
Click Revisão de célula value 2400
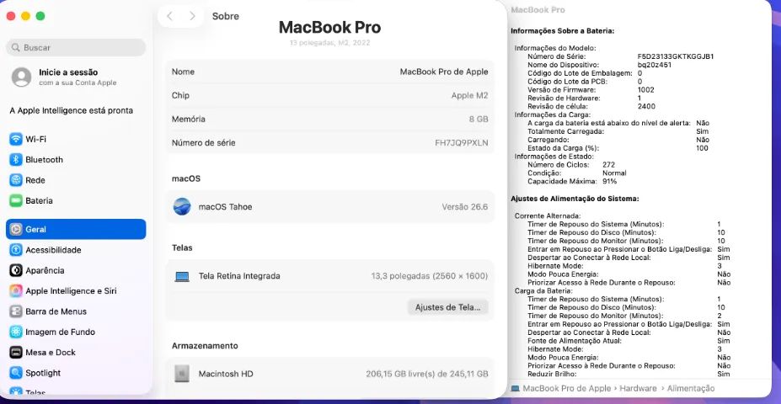coord(646,107)
